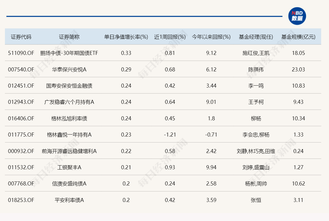This screenshot has width=329, height=221.
Task: Click weekly return 0.68
Action: tap(170, 70)
